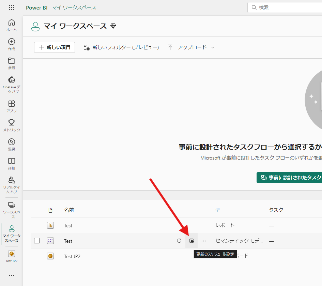Open 監視 monitoring hub
The image size is (322, 286).
point(12,145)
